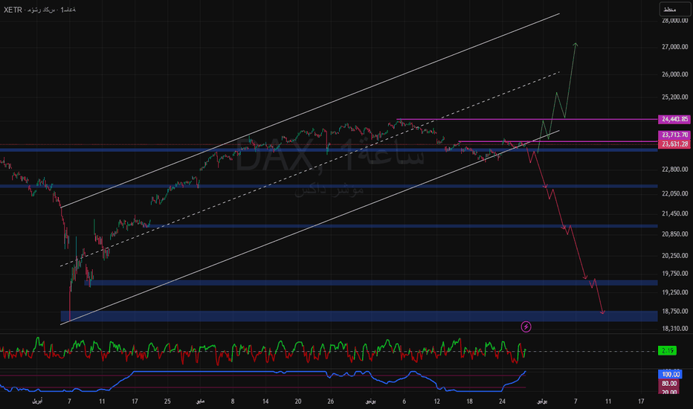Click the date label 14 on time axis
This screenshot has height=409, width=693.
tap(265, 402)
